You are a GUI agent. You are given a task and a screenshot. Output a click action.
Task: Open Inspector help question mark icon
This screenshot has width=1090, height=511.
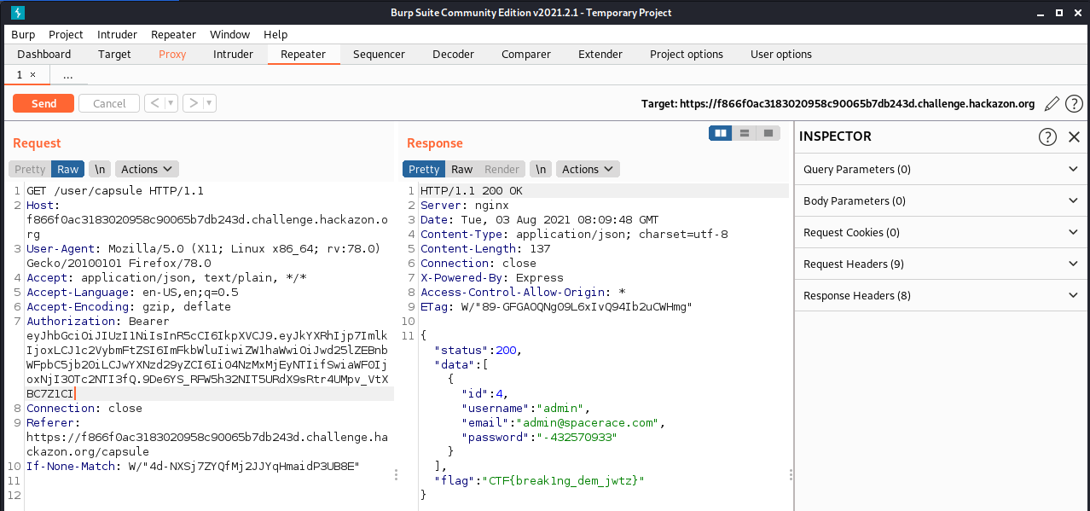[x=1047, y=136]
